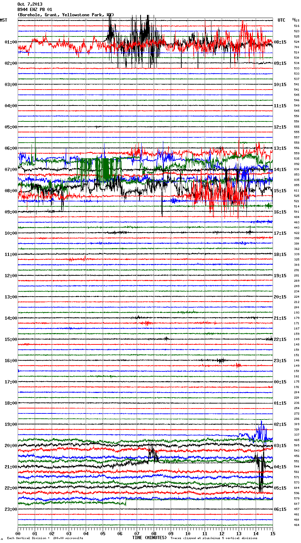Select the '07:00' MST row label
This screenshot has width=301, height=543.
11,170
